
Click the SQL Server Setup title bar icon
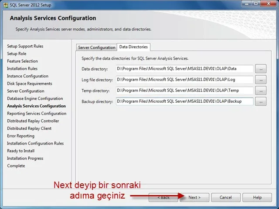(6, 5)
